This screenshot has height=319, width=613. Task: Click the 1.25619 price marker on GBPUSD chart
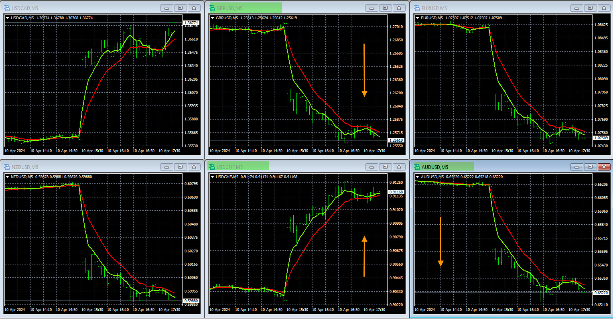tap(396, 140)
